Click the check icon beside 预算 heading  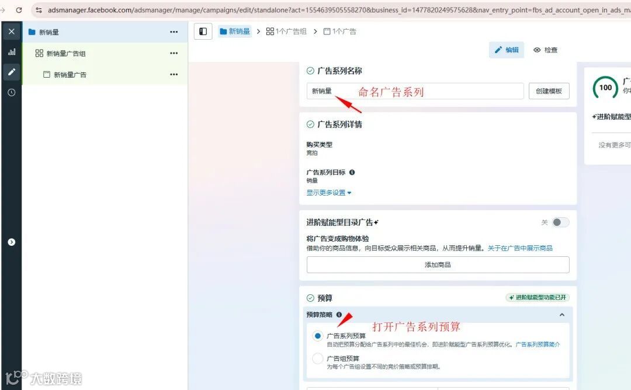(x=310, y=298)
